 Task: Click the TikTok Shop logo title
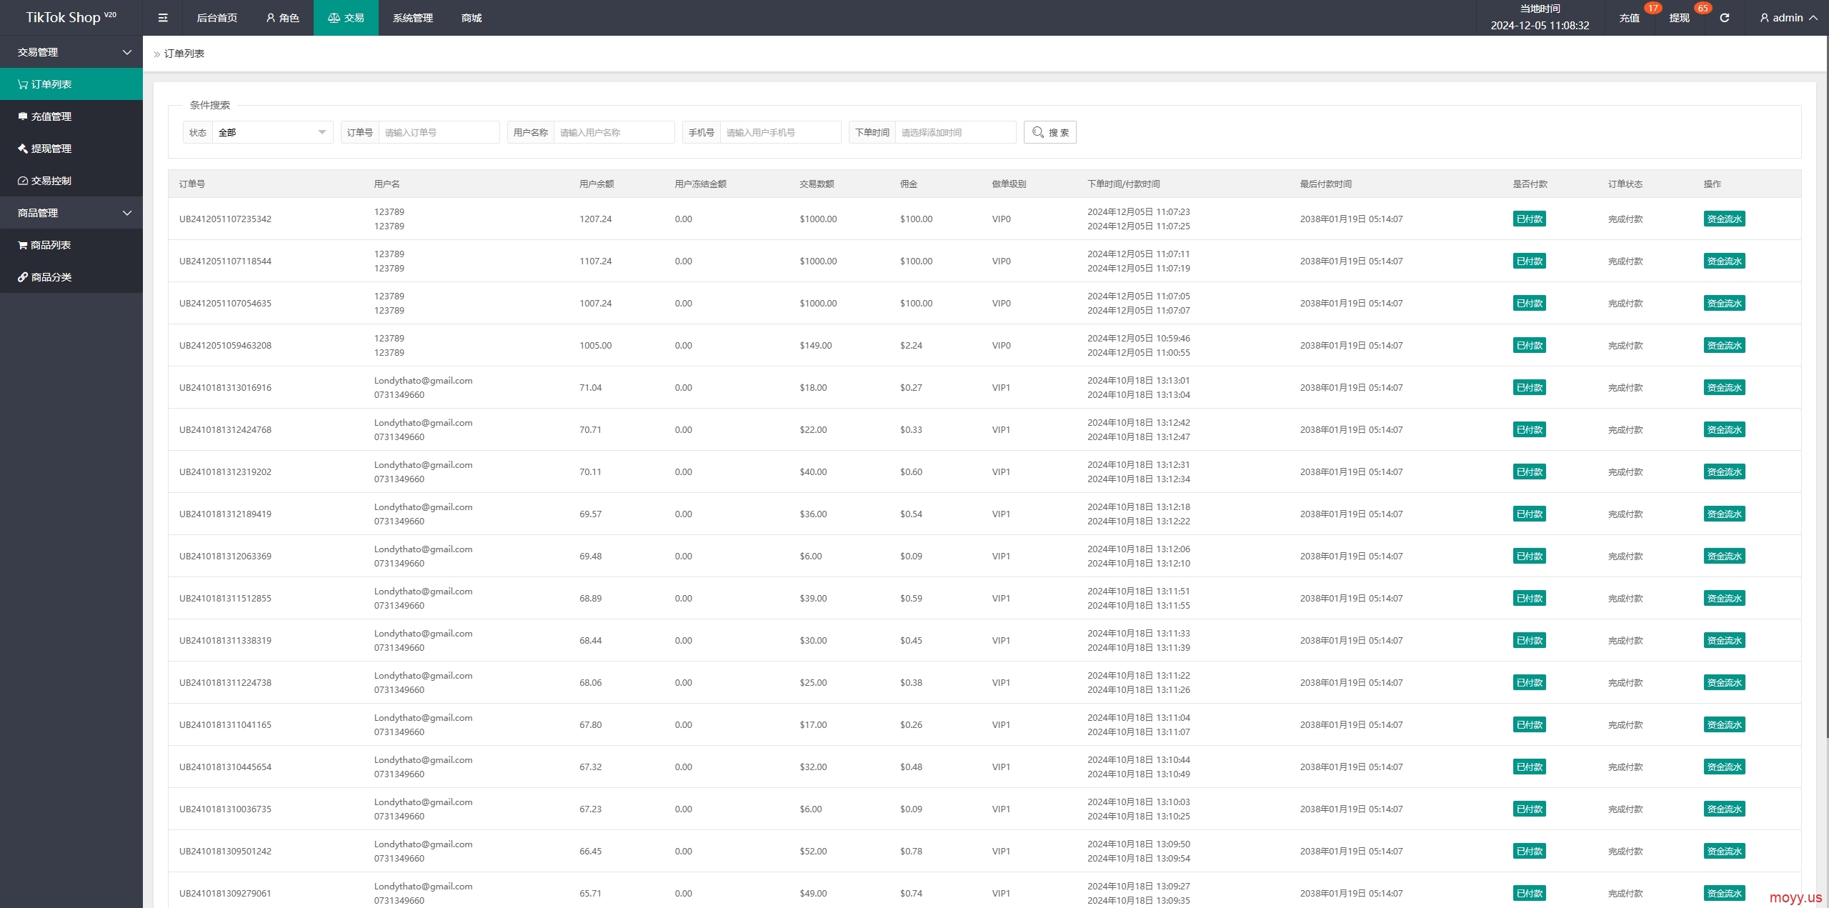coord(71,18)
